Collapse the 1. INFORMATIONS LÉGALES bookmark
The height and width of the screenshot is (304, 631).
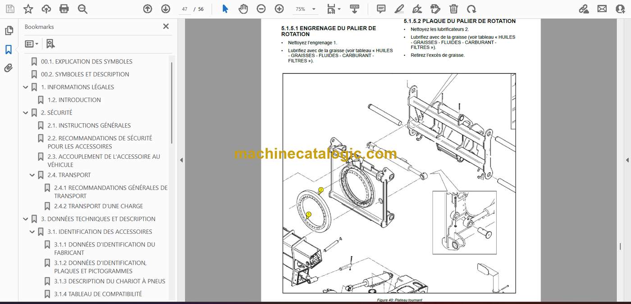26,87
